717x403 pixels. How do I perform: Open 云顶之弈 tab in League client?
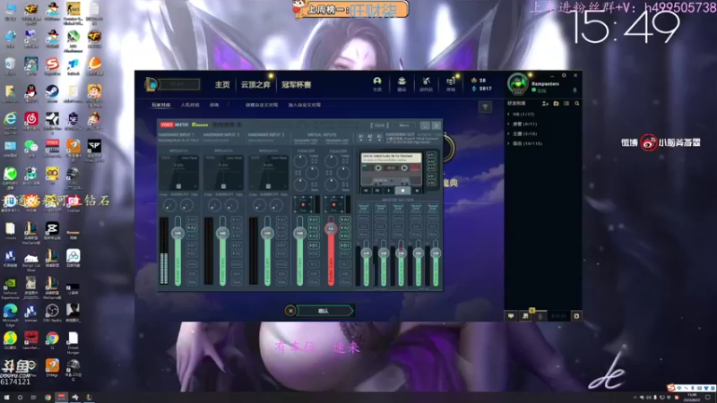(255, 84)
